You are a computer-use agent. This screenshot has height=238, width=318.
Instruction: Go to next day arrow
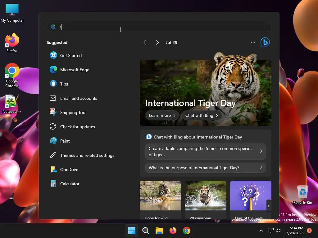[x=157, y=42]
